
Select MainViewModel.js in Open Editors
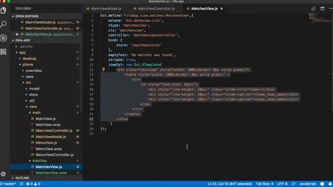[x=40, y=22]
